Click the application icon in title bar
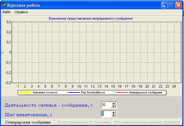Viewport: 184px width, 126px height. coord(4,5)
